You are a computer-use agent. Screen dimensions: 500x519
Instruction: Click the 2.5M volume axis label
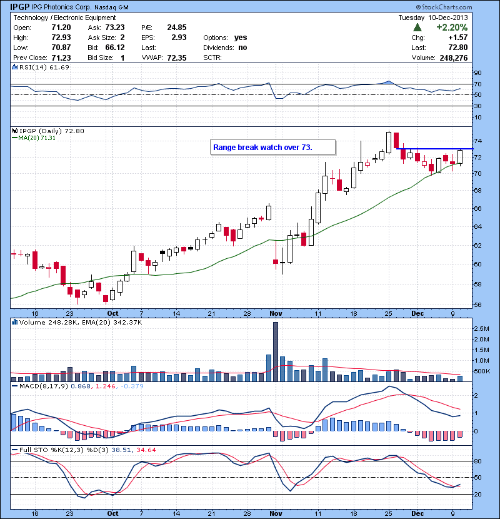point(482,329)
